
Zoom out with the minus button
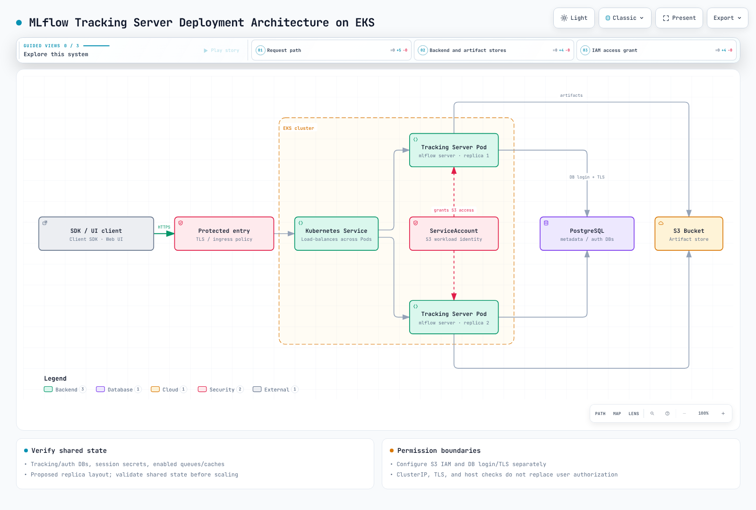point(684,414)
